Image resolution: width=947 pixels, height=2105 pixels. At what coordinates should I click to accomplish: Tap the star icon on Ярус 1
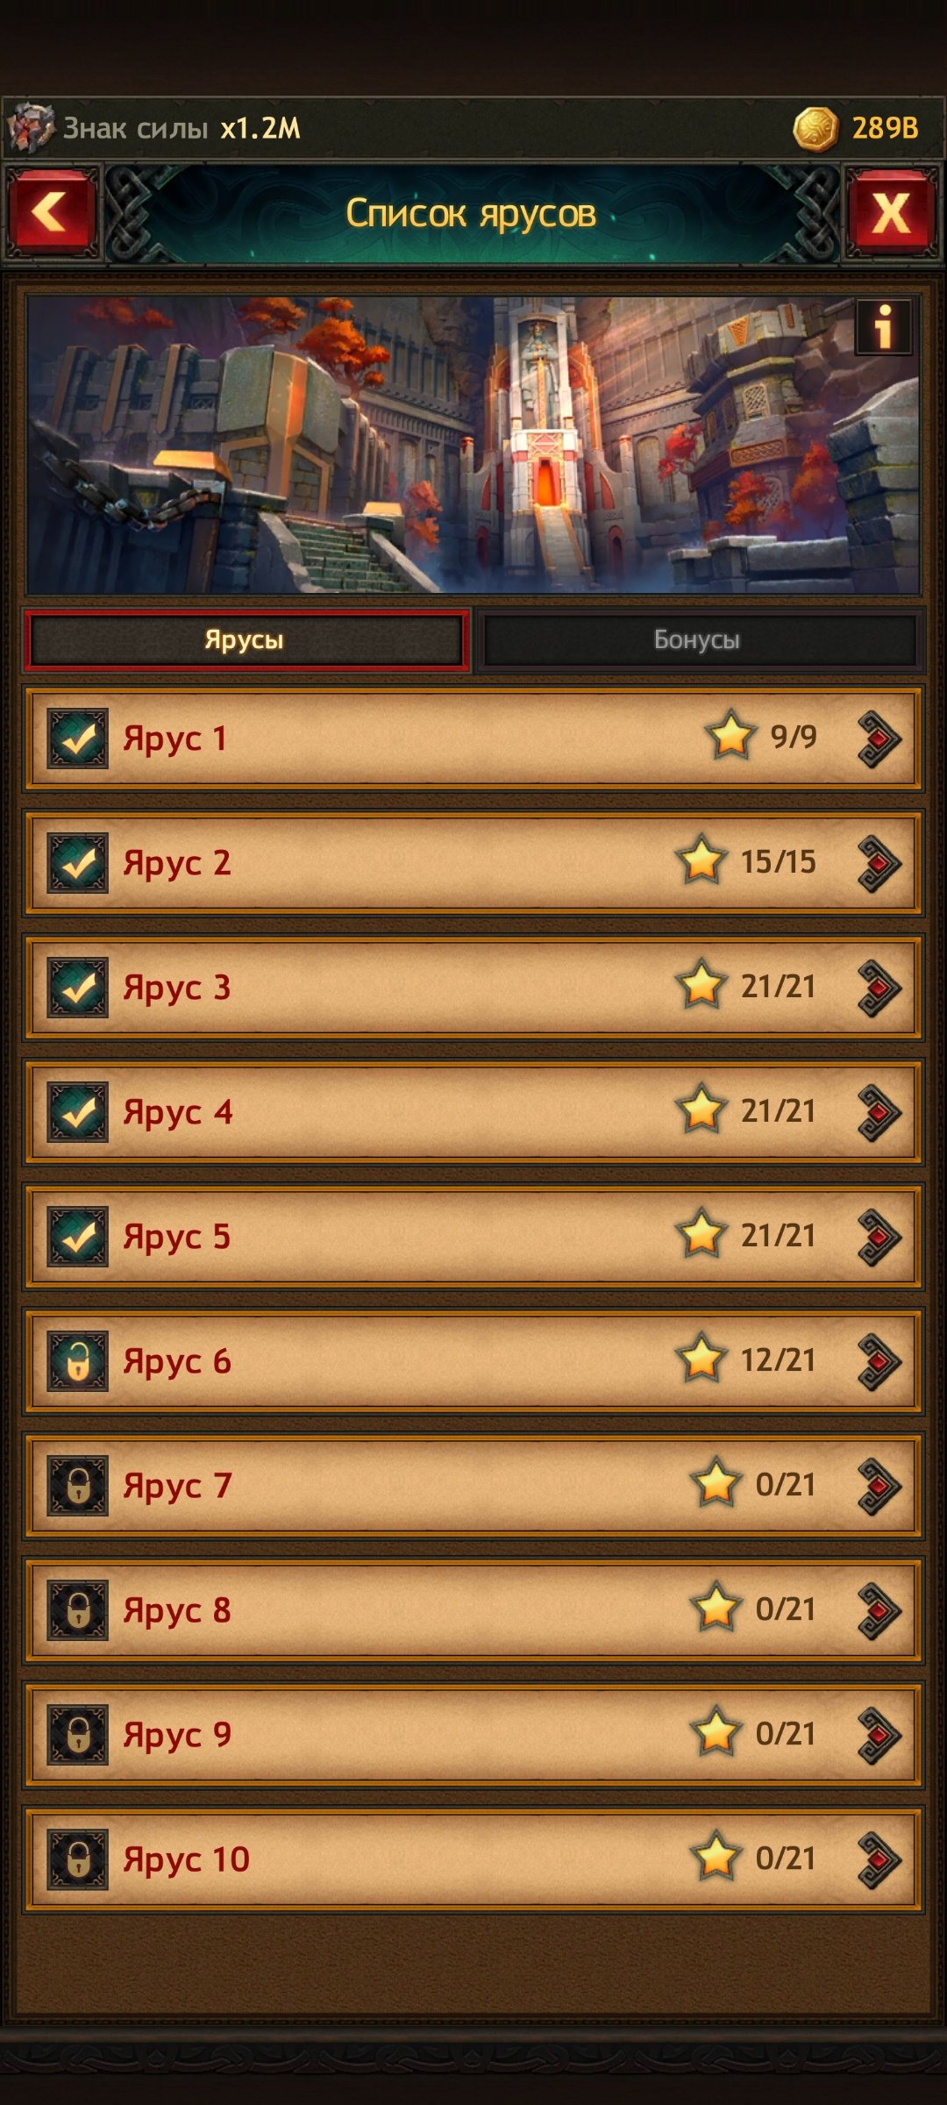[x=730, y=737]
